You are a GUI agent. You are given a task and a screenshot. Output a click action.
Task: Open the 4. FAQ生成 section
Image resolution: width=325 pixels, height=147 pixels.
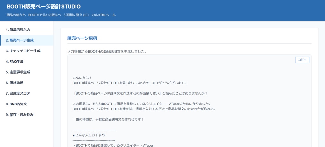pos(27,62)
